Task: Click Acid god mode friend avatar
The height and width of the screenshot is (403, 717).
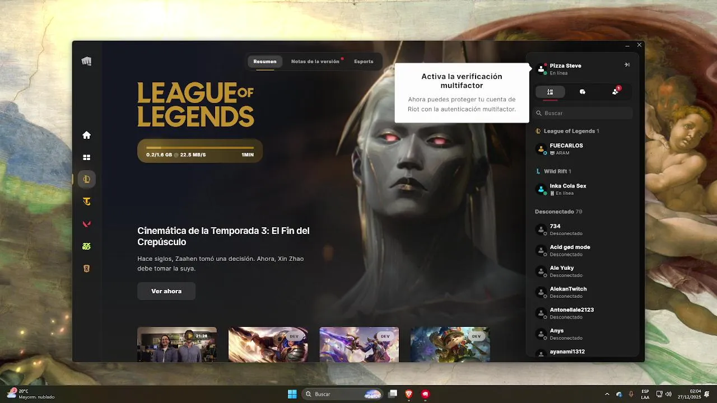Action: [541, 250]
